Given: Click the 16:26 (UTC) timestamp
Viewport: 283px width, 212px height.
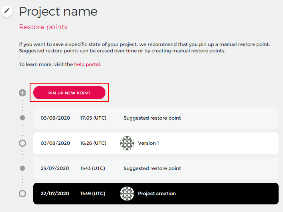Looking at the screenshot, I should click(93, 143).
